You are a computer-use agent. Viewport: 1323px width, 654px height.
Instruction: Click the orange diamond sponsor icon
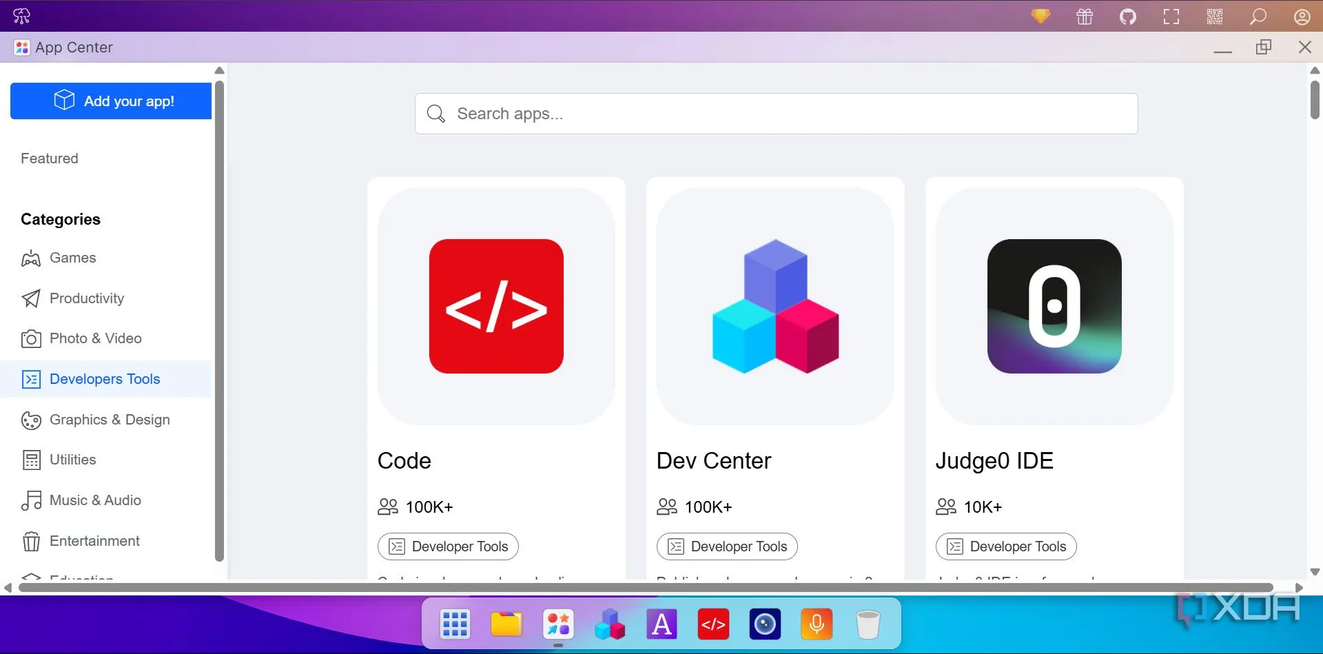point(1040,16)
